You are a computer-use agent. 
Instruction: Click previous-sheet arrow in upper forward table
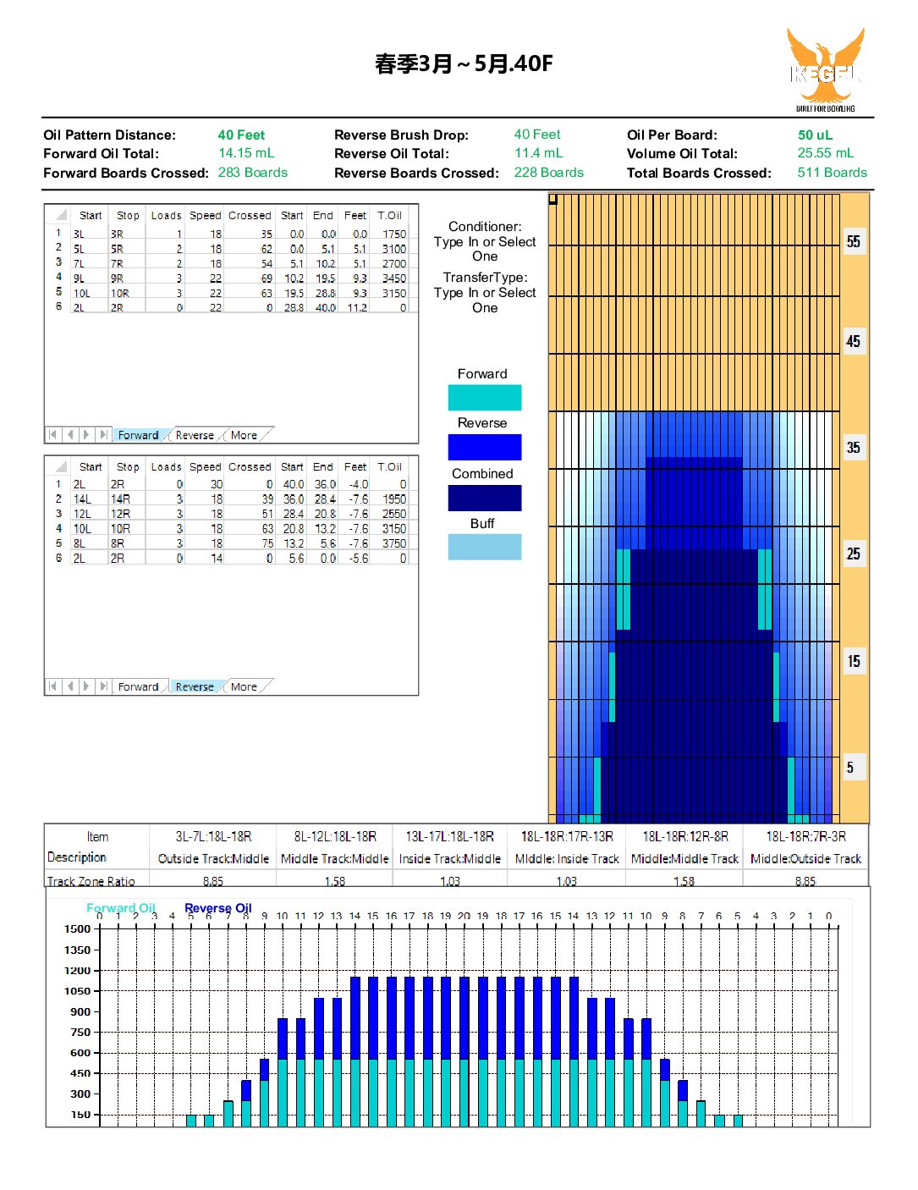(x=69, y=435)
